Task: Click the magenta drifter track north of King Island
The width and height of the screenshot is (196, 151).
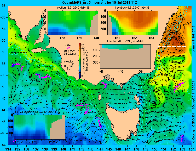Action: (x=105, y=85)
